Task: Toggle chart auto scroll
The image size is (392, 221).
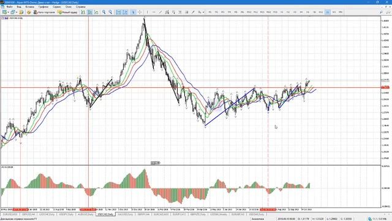Action: 118,12
